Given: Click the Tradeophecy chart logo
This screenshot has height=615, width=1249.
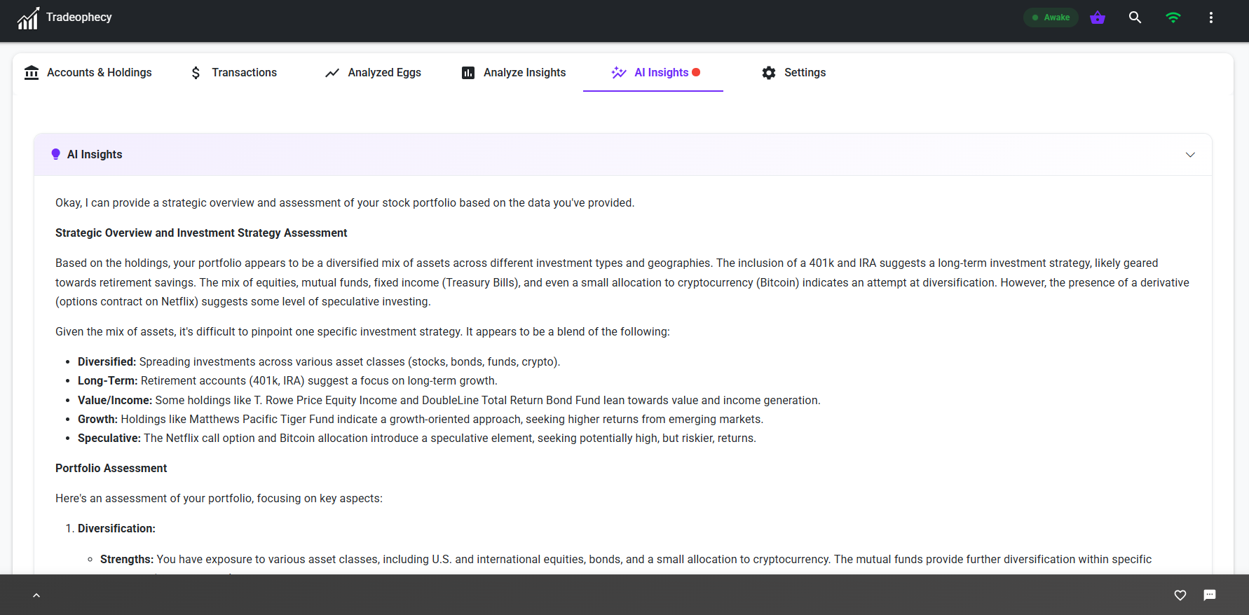Looking at the screenshot, I should point(27,17).
